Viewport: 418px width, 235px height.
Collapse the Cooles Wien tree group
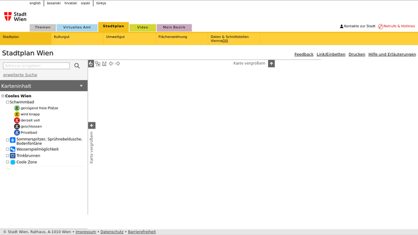pyautogui.click(x=3, y=96)
